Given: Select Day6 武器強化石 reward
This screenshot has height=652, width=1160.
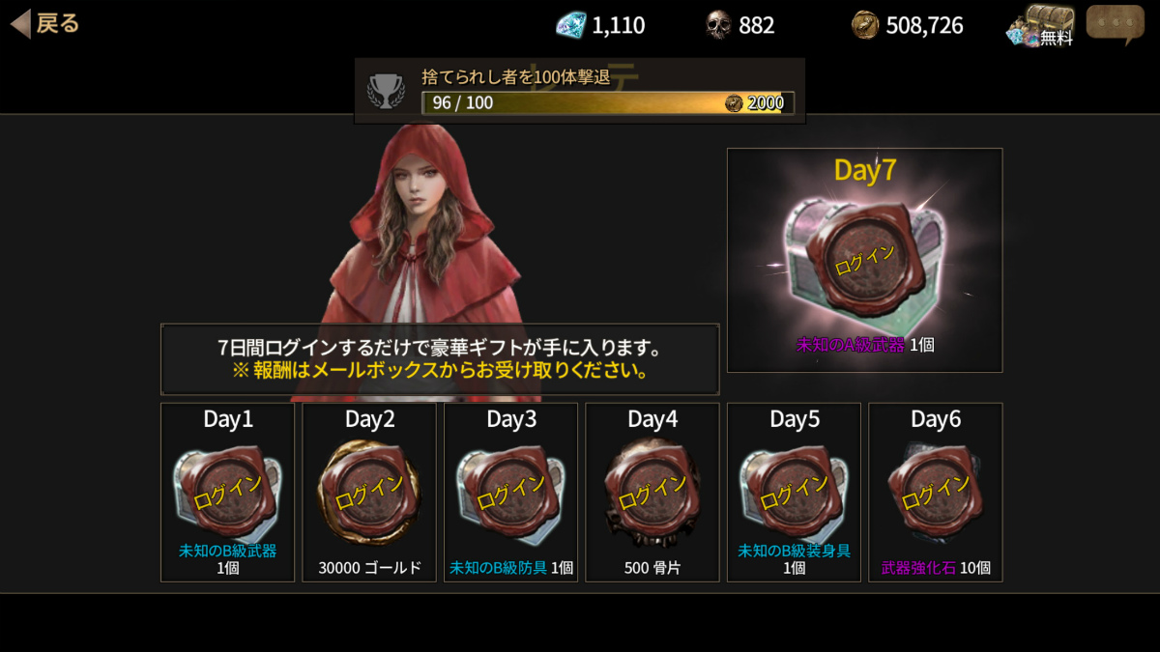Looking at the screenshot, I should [x=936, y=493].
